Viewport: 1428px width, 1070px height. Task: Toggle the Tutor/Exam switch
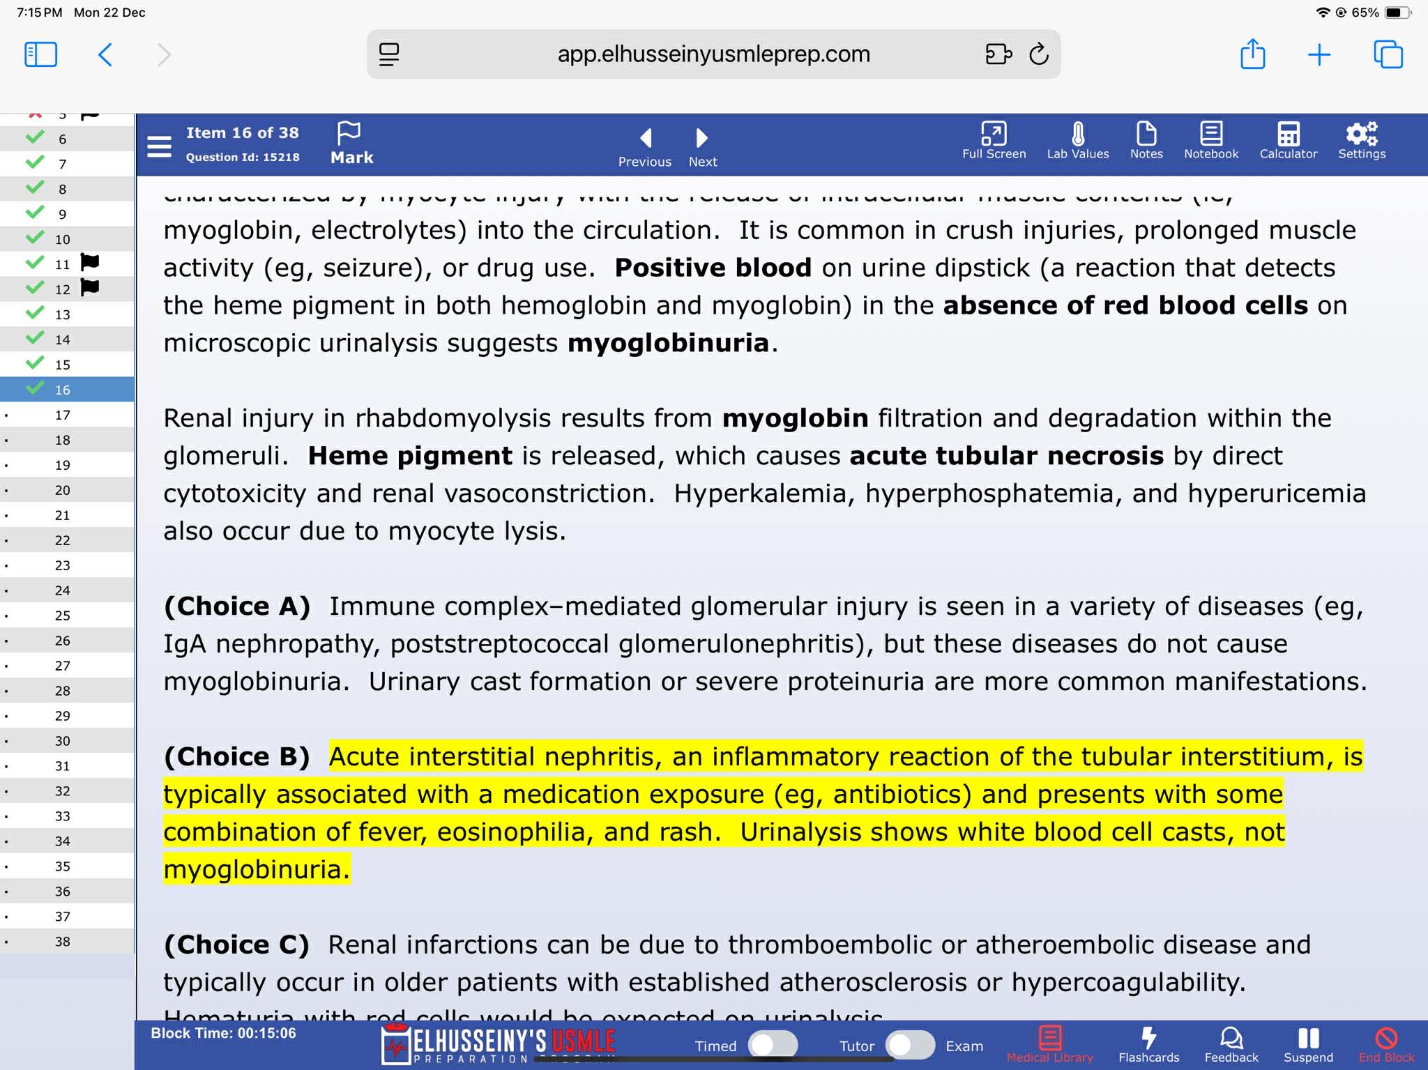coord(909,1045)
